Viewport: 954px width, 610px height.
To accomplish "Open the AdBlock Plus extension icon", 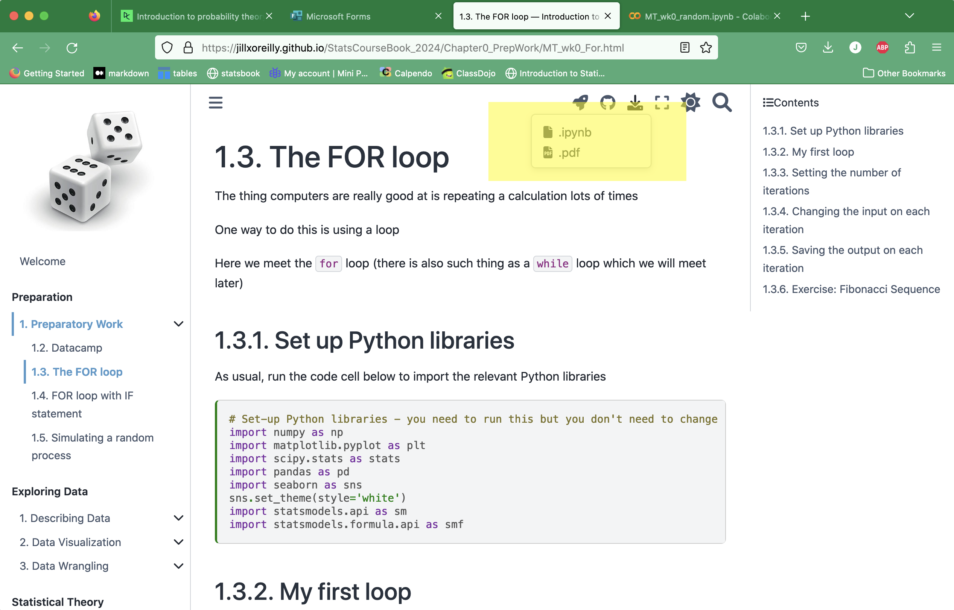I will (882, 48).
